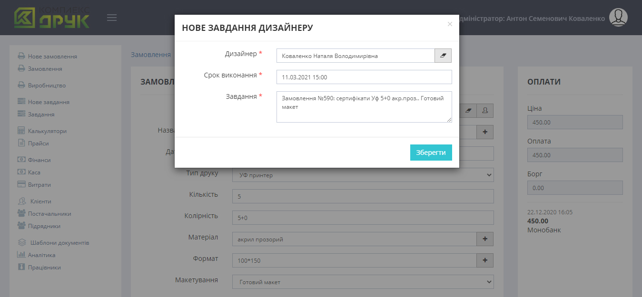Click the plus icon next to Формат field
The height and width of the screenshot is (297, 642).
click(484, 260)
